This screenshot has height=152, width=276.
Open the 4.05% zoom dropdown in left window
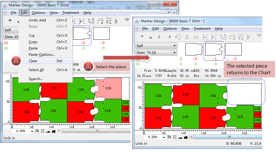click(32, 131)
